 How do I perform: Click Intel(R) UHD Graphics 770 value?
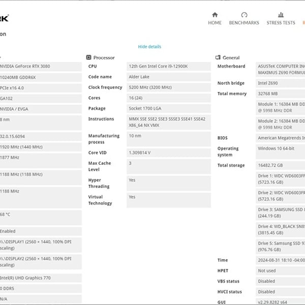(x=41, y=278)
